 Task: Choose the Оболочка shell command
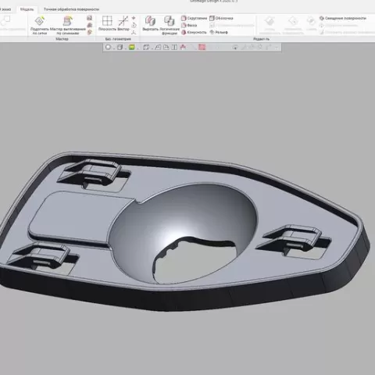tap(221, 18)
